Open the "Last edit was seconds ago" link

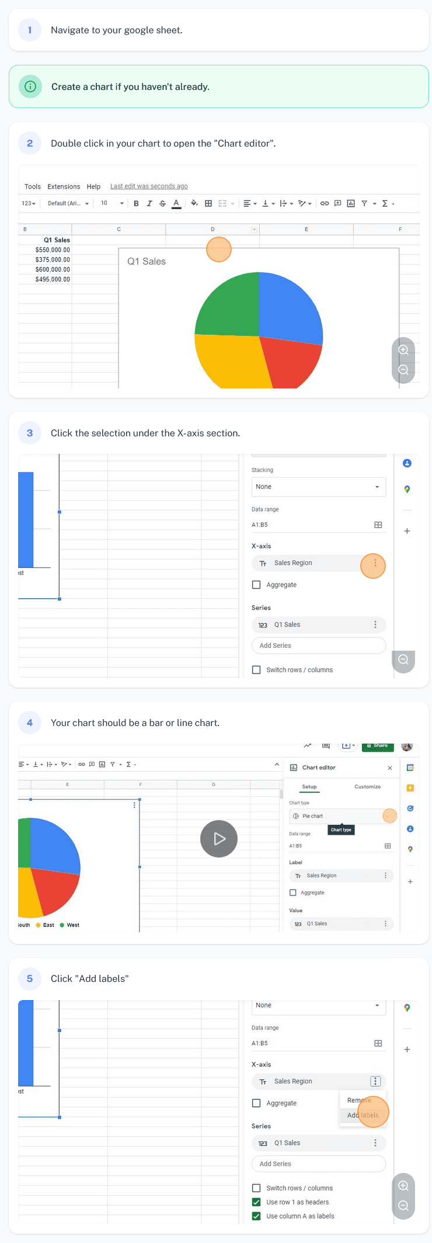tap(149, 186)
